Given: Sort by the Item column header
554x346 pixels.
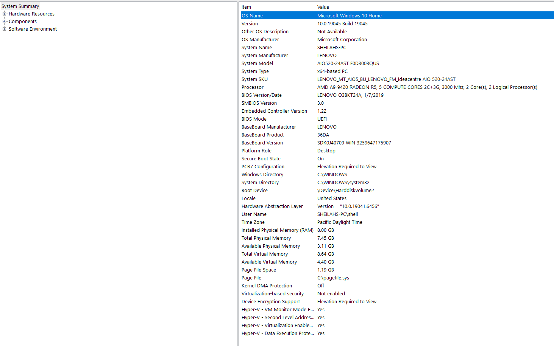Looking at the screenshot, I should [277, 7].
